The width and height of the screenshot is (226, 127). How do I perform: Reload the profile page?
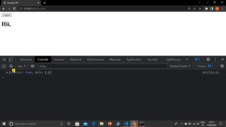tap(14, 8)
